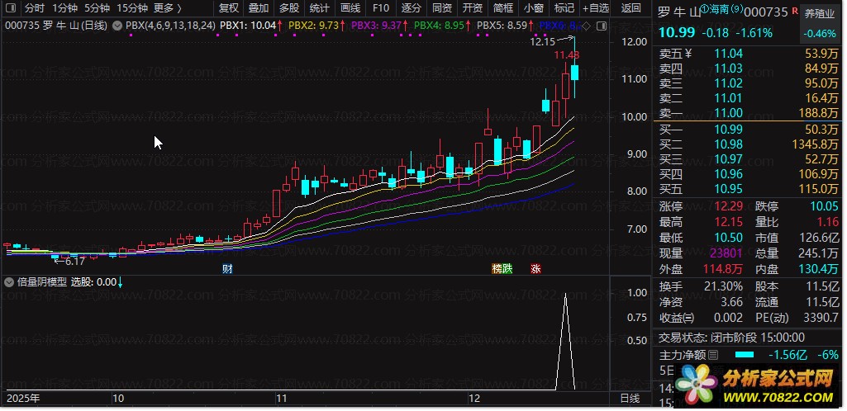The height and width of the screenshot is (411, 847).
Task: Click the 选股: 0.00 indicator value
Action: tap(93, 281)
